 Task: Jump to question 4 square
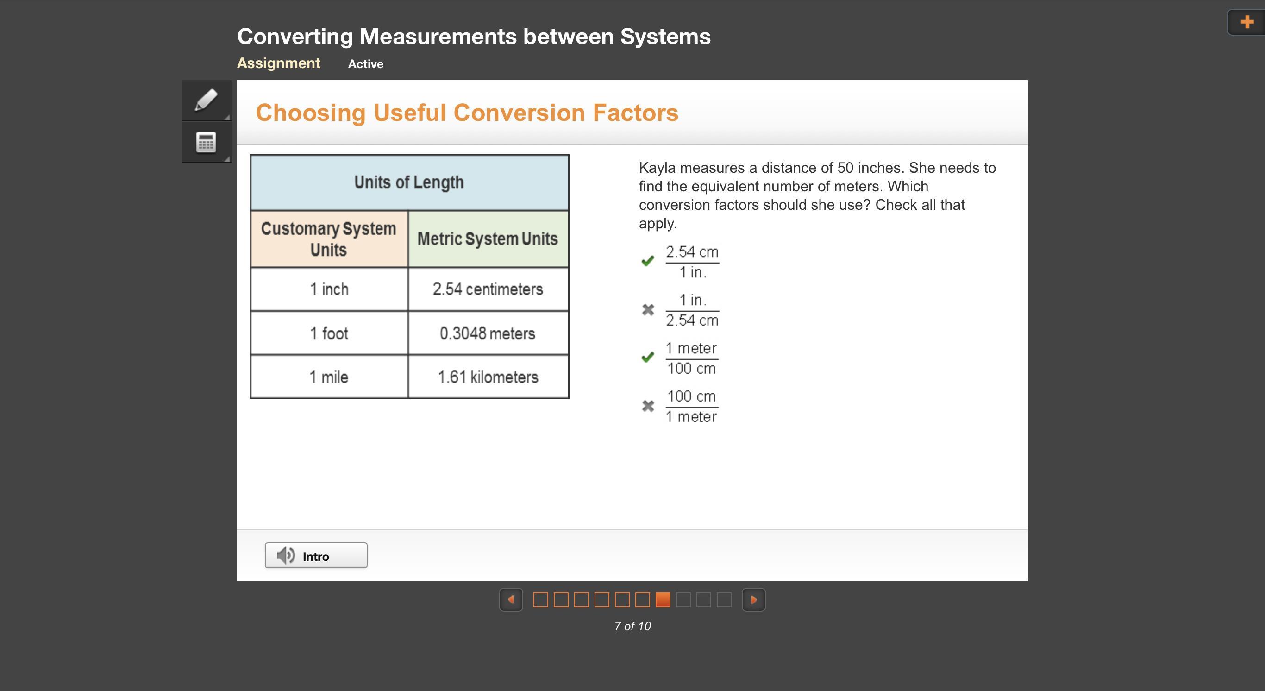pyautogui.click(x=601, y=600)
